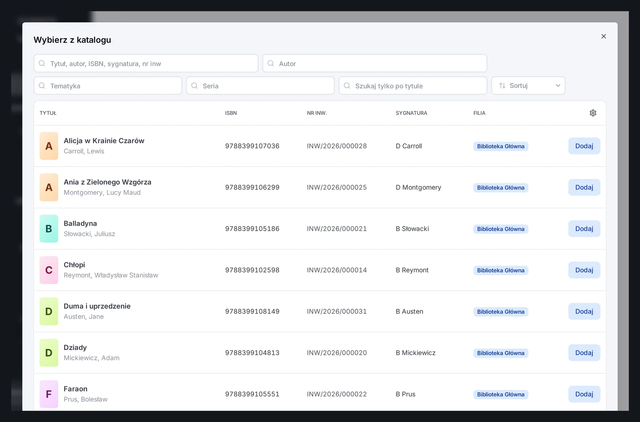Click the Biblioteka Główna badge in Balladyna row
640x422 pixels.
coord(501,229)
